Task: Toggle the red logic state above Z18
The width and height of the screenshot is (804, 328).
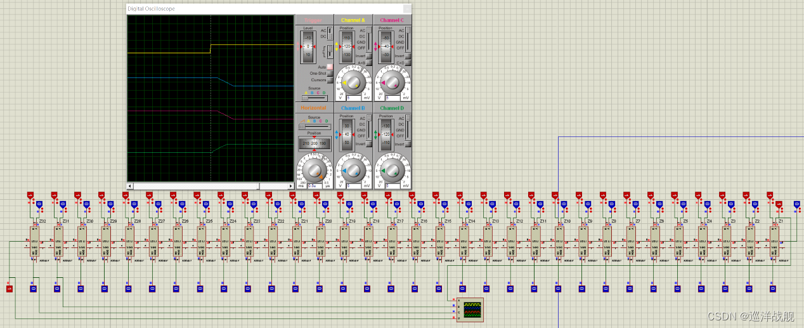Action: (364, 196)
